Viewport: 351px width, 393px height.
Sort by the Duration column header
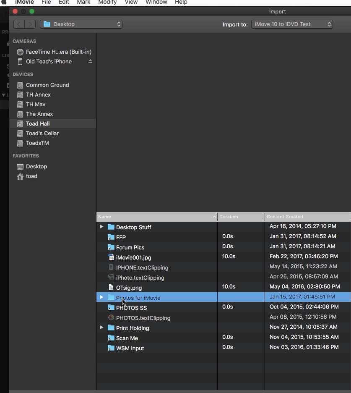click(241, 217)
